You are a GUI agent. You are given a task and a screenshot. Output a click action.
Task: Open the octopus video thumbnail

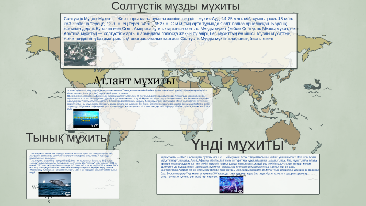[231, 185]
